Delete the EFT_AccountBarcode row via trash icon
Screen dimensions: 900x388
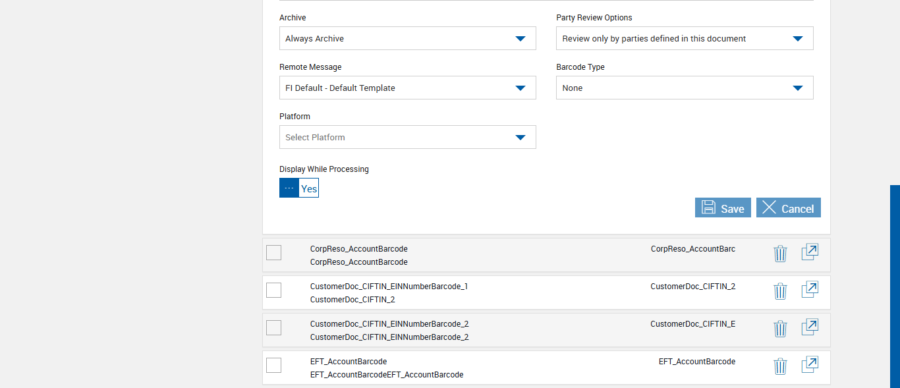(780, 366)
